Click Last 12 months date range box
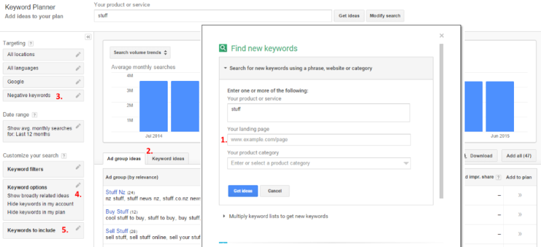This screenshot has height=247, width=541. point(43,131)
